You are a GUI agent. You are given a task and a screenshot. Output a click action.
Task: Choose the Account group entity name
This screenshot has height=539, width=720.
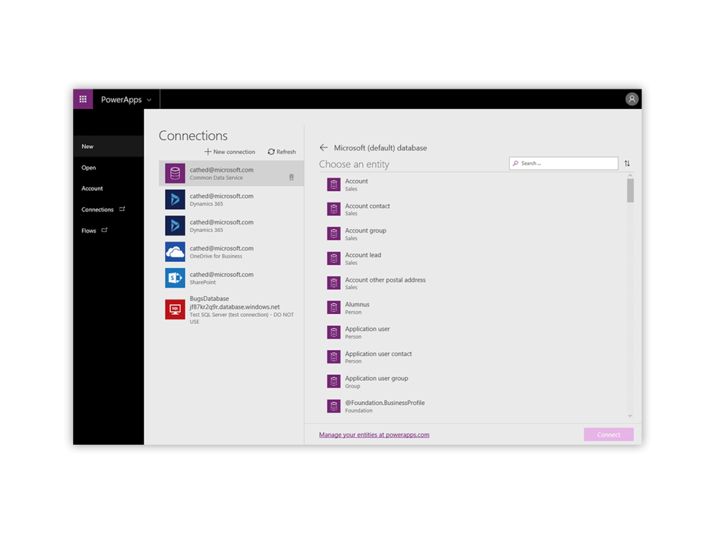pyautogui.click(x=366, y=230)
